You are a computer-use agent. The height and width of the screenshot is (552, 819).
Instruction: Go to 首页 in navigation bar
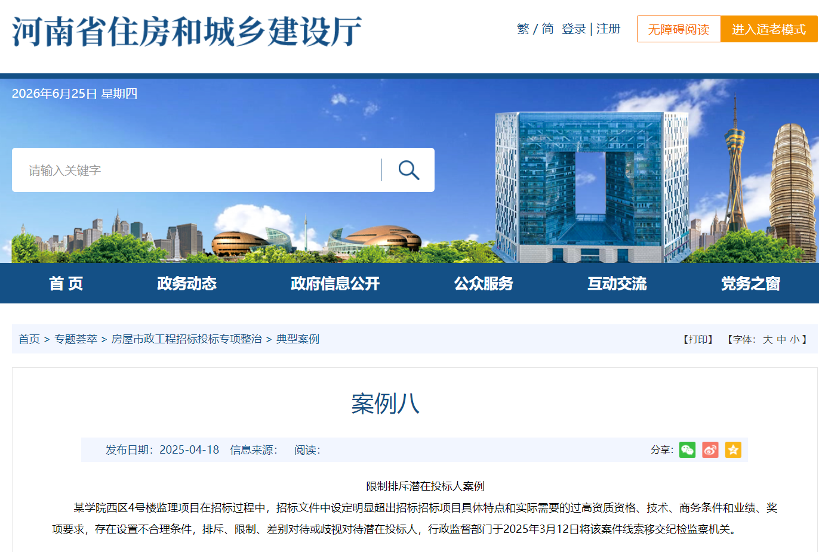66,283
